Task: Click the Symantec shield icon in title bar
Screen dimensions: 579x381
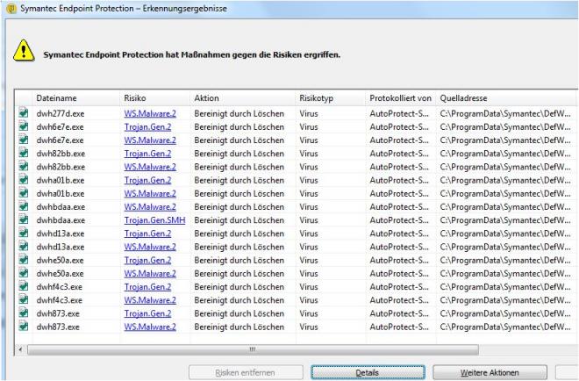Action: (x=11, y=8)
